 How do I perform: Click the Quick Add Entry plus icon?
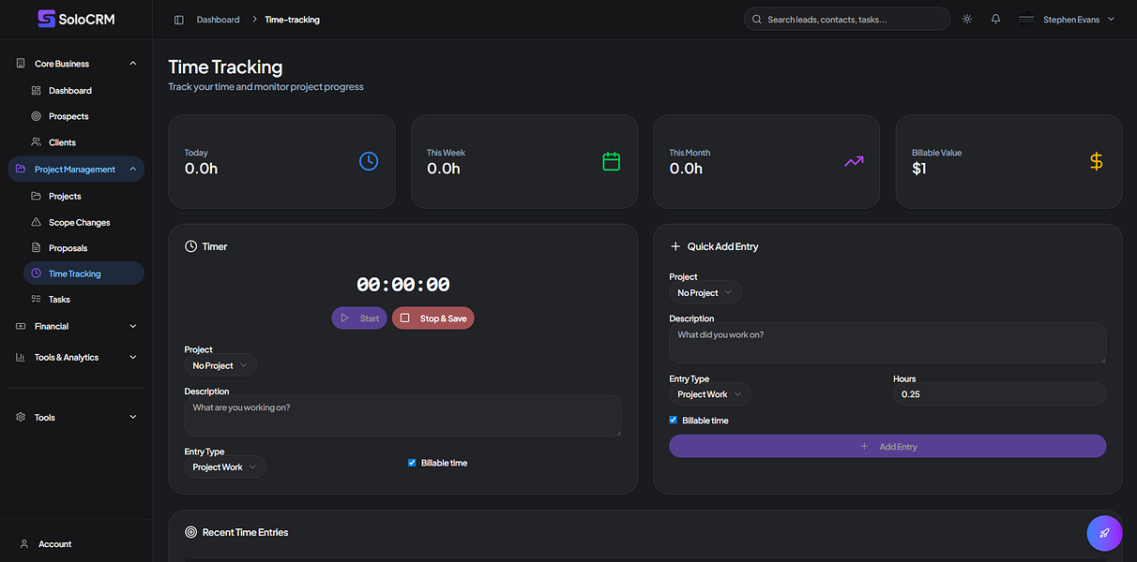coord(675,246)
